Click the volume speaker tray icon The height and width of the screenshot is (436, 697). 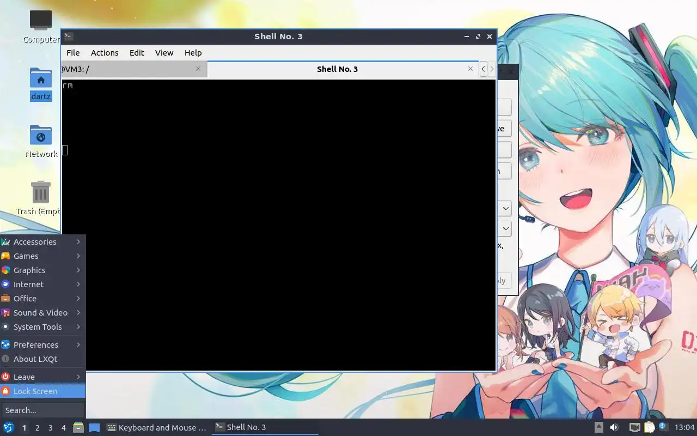pyautogui.click(x=614, y=427)
